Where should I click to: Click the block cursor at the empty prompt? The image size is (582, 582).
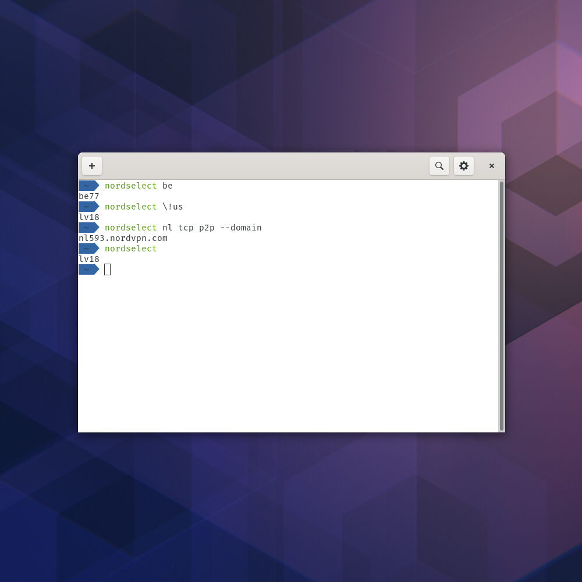coord(107,269)
